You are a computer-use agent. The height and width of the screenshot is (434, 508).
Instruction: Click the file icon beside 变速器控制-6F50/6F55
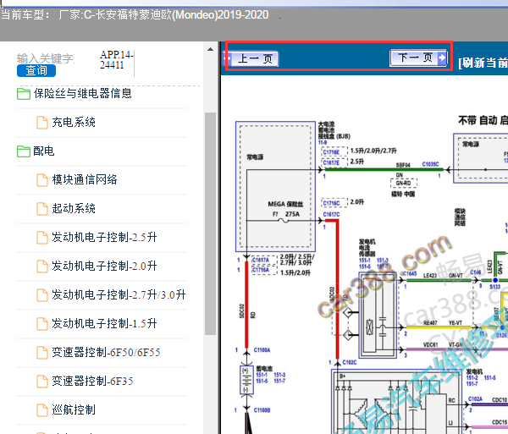(42, 353)
